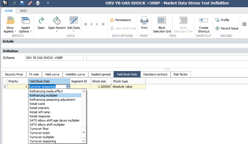Open the quick access toolbar customize arrow
This screenshot has height=144, width=248.
48,3
